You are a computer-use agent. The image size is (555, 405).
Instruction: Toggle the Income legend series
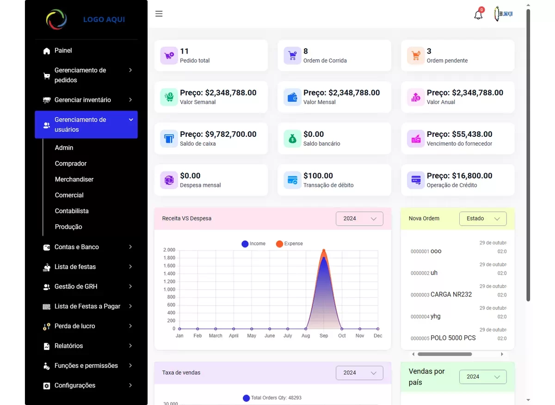pyautogui.click(x=253, y=244)
